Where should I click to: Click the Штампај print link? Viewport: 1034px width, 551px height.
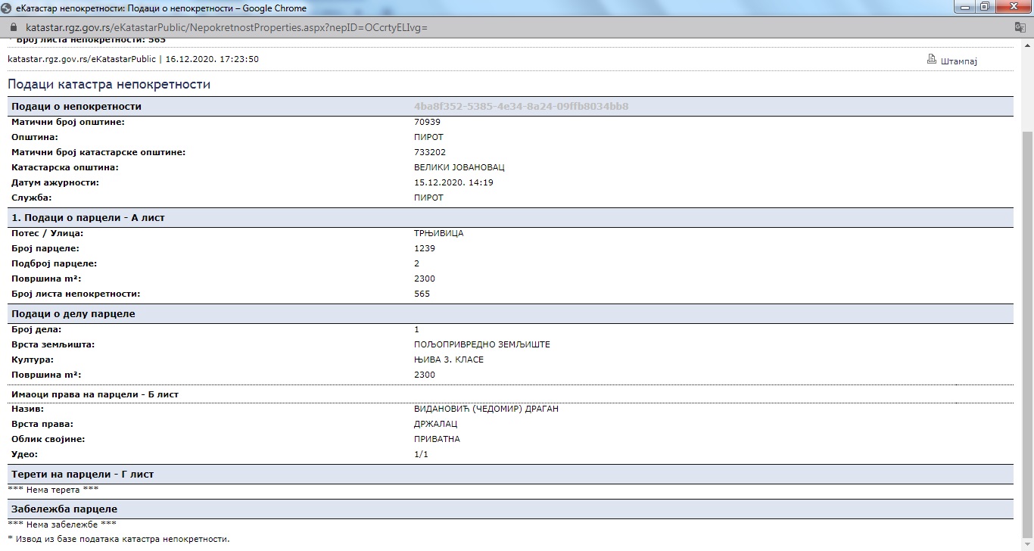[x=958, y=61]
